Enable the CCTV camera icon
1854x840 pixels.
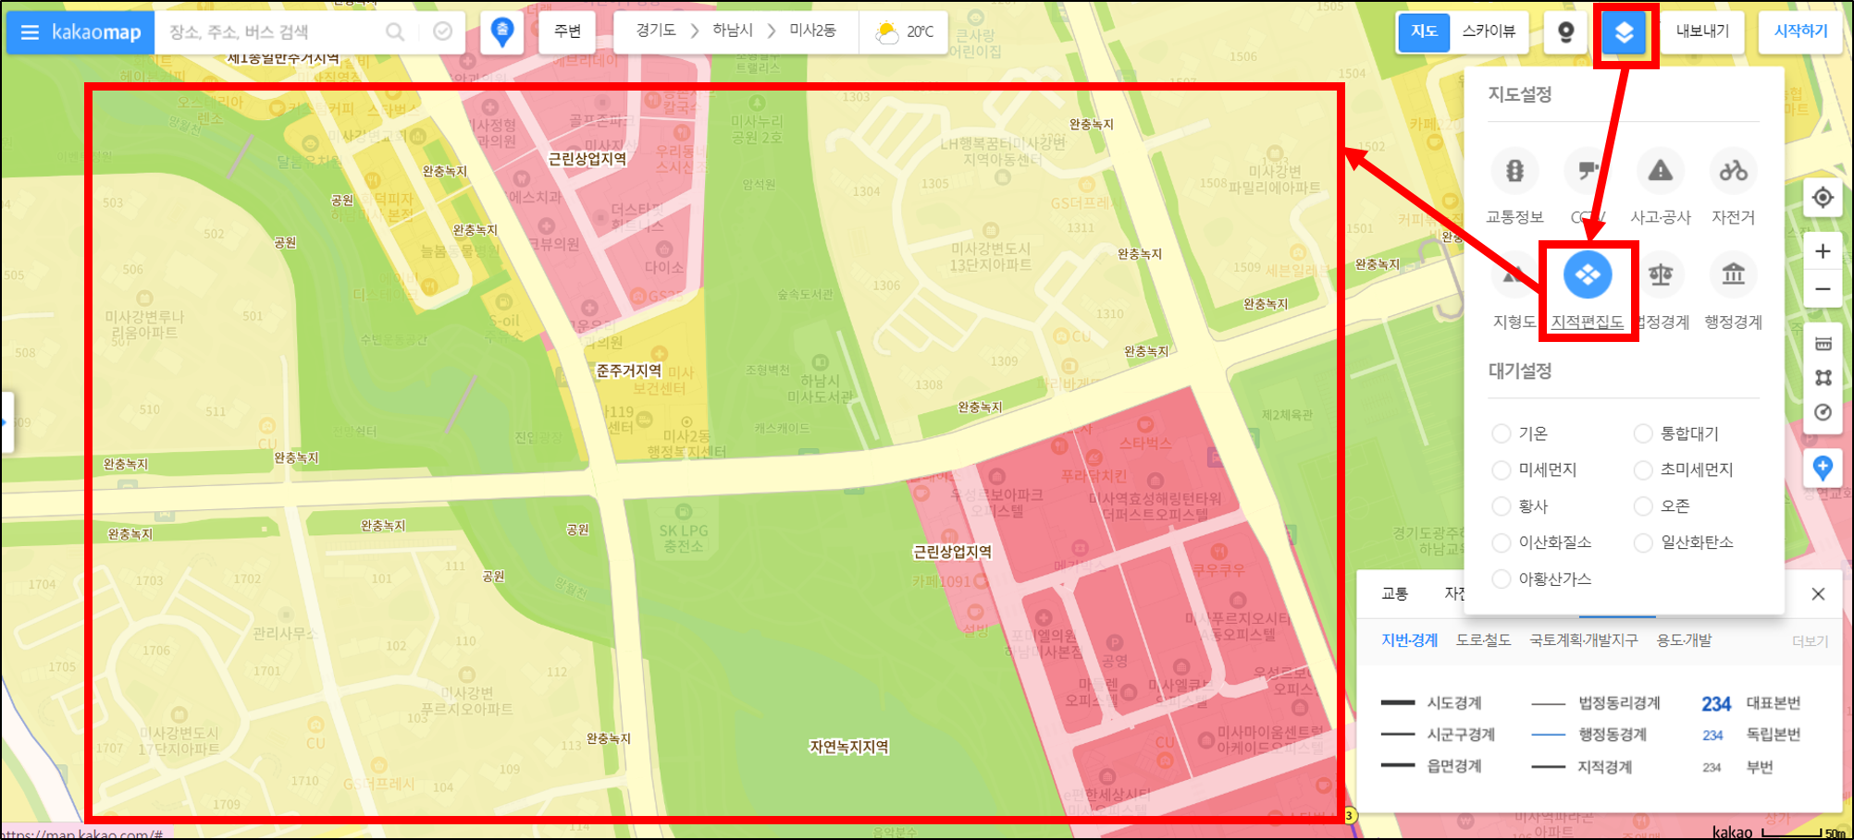(1588, 171)
